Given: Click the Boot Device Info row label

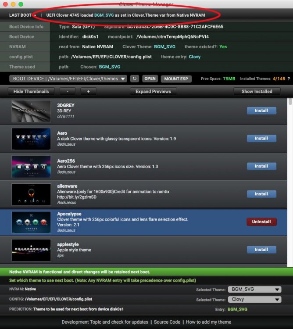Looking at the screenshot, I should (x=26, y=27).
